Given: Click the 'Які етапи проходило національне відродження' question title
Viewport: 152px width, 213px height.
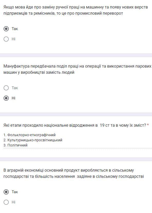Looking at the screenshot, I should [75, 125].
